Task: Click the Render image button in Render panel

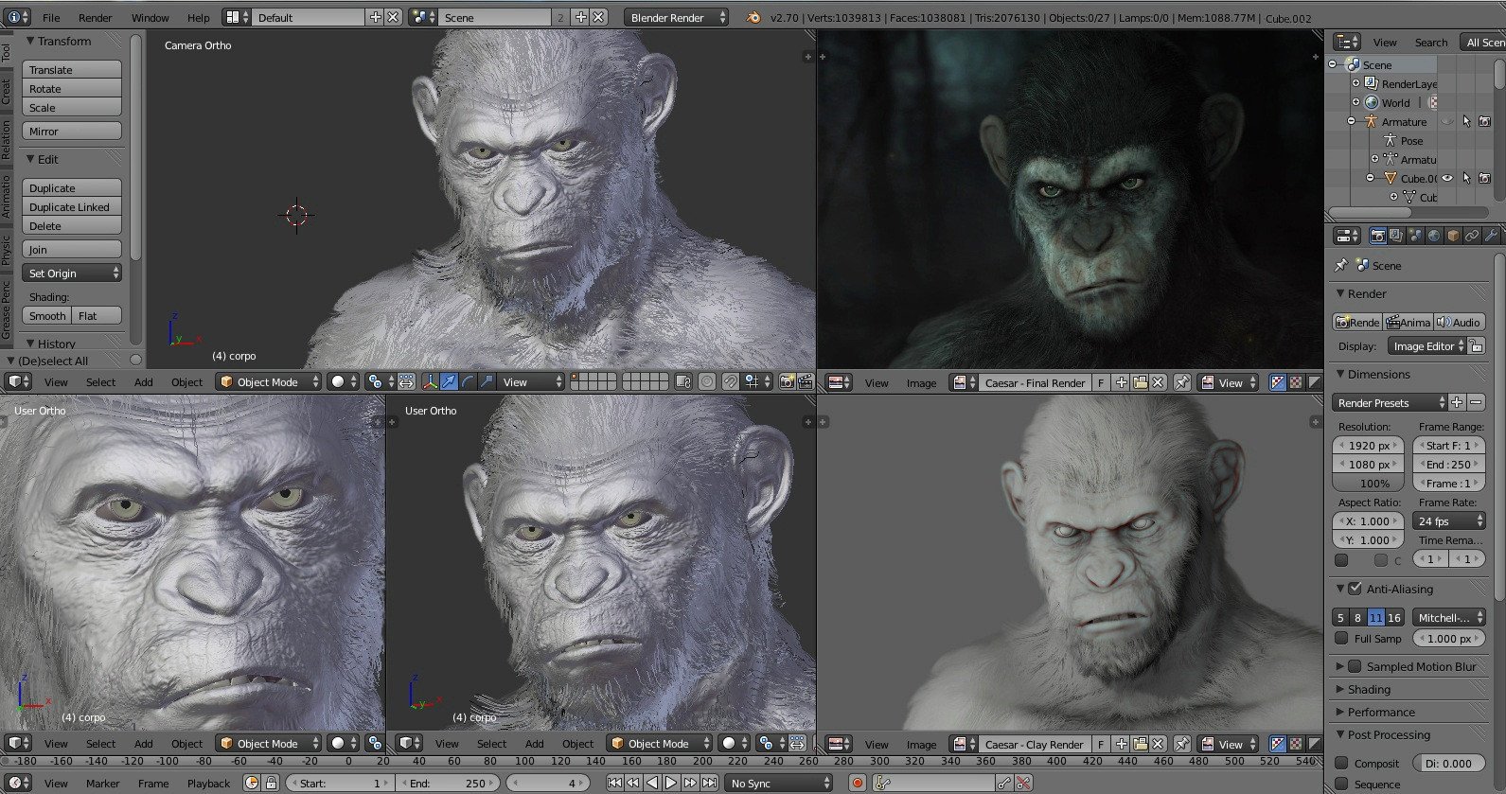Action: point(1357,322)
